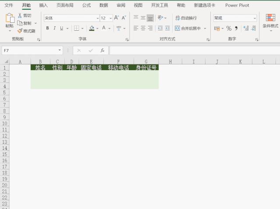Toggle underline formatting

click(62, 28)
